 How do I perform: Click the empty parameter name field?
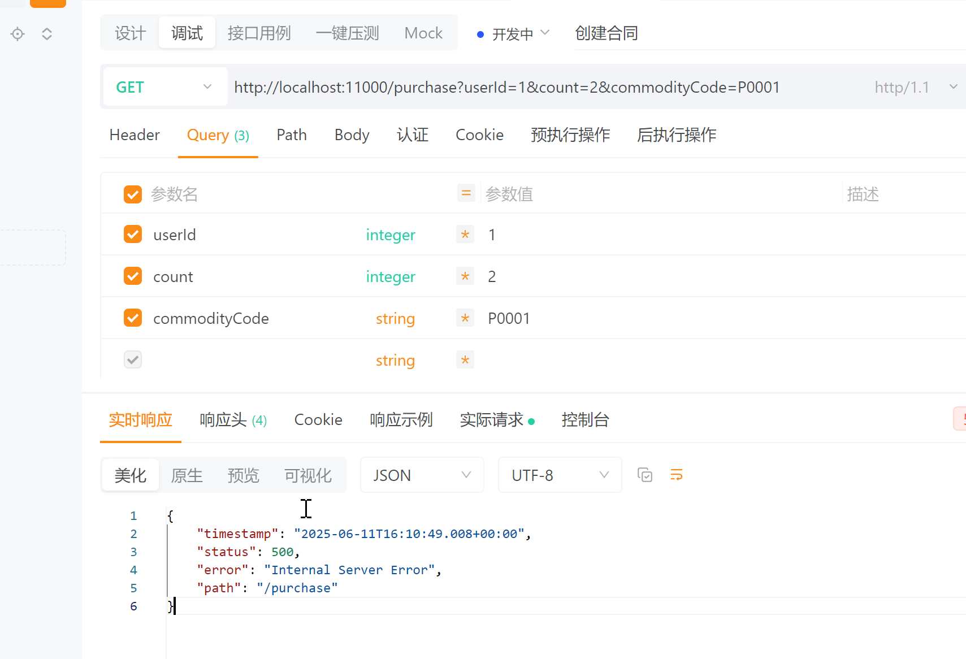tap(254, 360)
